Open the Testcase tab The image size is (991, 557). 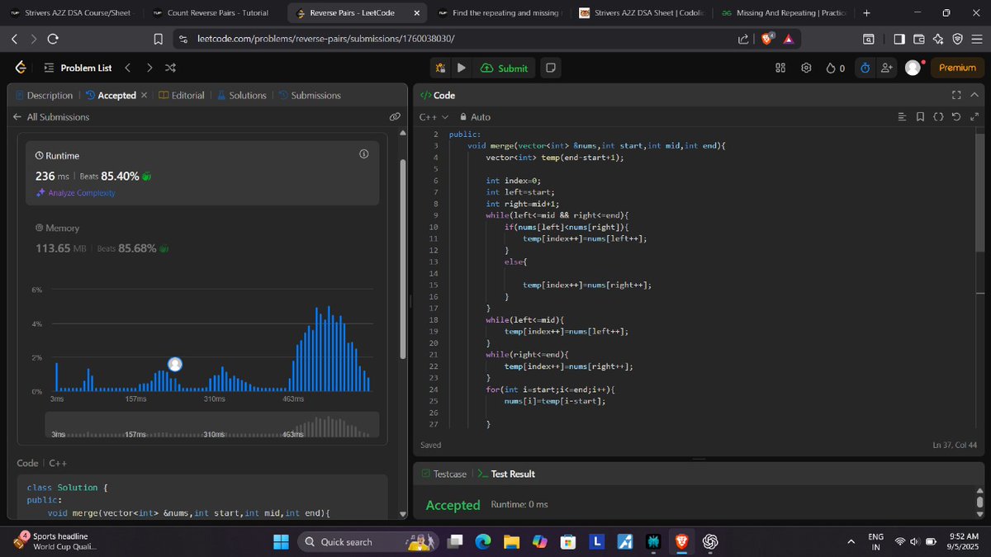click(x=443, y=474)
